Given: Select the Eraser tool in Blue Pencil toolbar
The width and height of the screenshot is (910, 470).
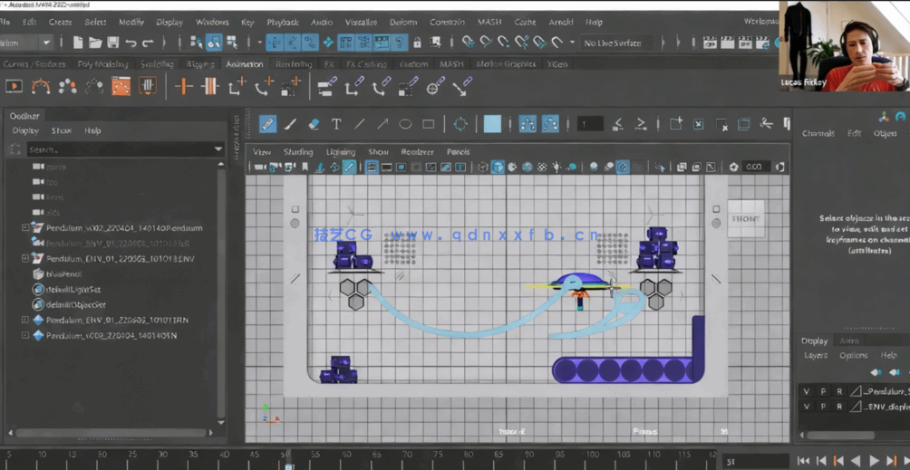Looking at the screenshot, I should [x=314, y=124].
